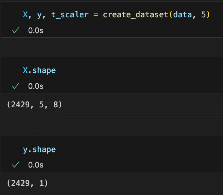Click the green checkmark under X.shape cell
223x195 pixels.
pos(16,86)
